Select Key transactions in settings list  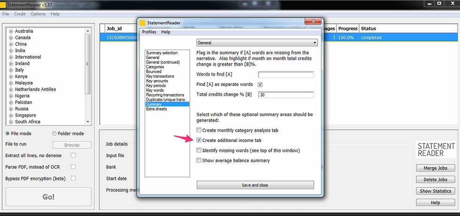(x=160, y=76)
